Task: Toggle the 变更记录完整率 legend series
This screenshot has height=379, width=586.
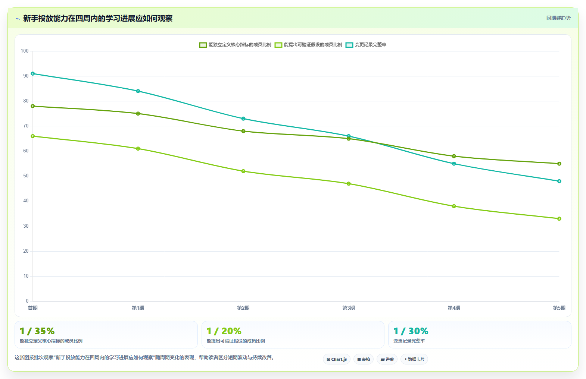Action: [366, 45]
